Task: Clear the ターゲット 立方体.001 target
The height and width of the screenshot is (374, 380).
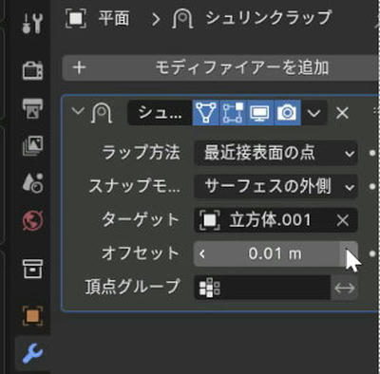Action: (343, 220)
